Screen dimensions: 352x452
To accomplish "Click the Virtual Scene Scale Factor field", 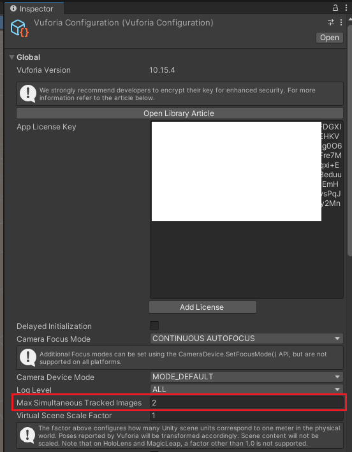I will click(x=247, y=416).
